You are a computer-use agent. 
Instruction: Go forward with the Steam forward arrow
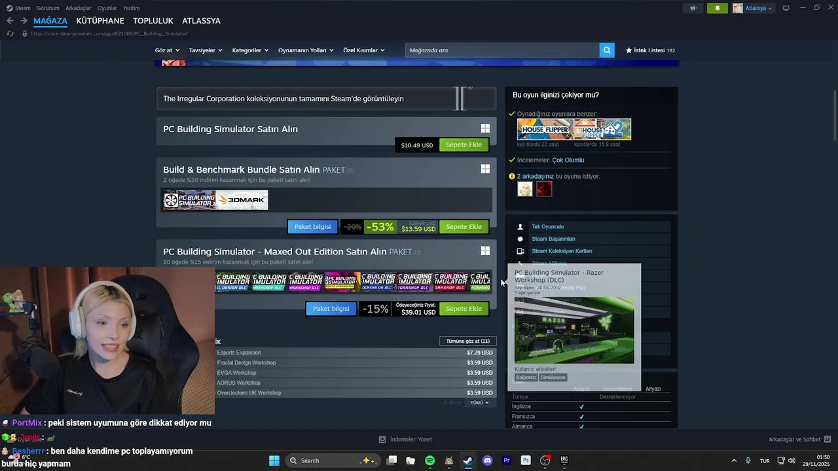24,21
